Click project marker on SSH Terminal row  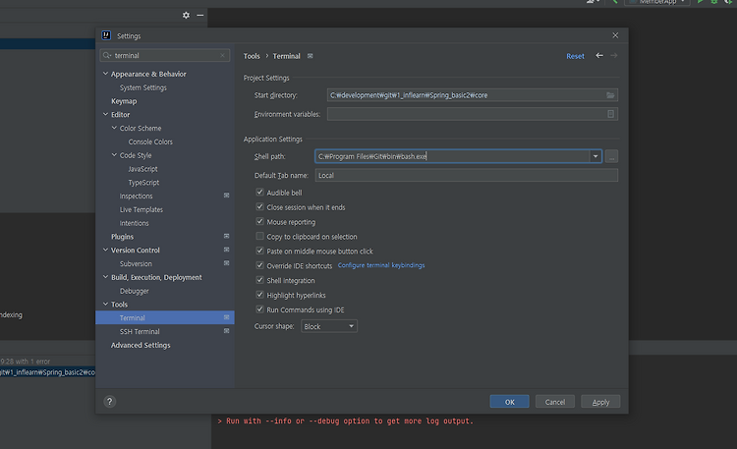click(x=227, y=331)
